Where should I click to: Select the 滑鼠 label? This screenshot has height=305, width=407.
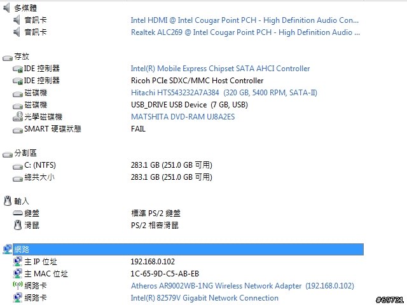pos(32,226)
